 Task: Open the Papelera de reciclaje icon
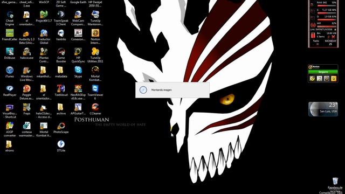pyautogui.click(x=335, y=184)
